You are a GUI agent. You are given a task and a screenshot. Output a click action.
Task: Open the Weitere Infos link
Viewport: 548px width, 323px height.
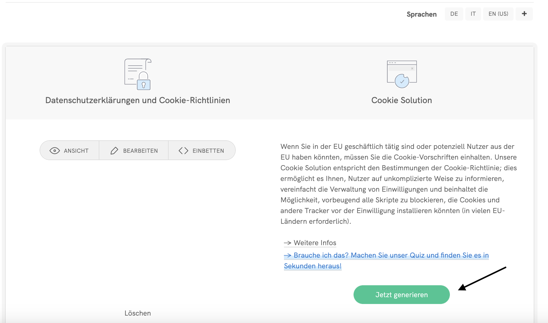[315, 243]
